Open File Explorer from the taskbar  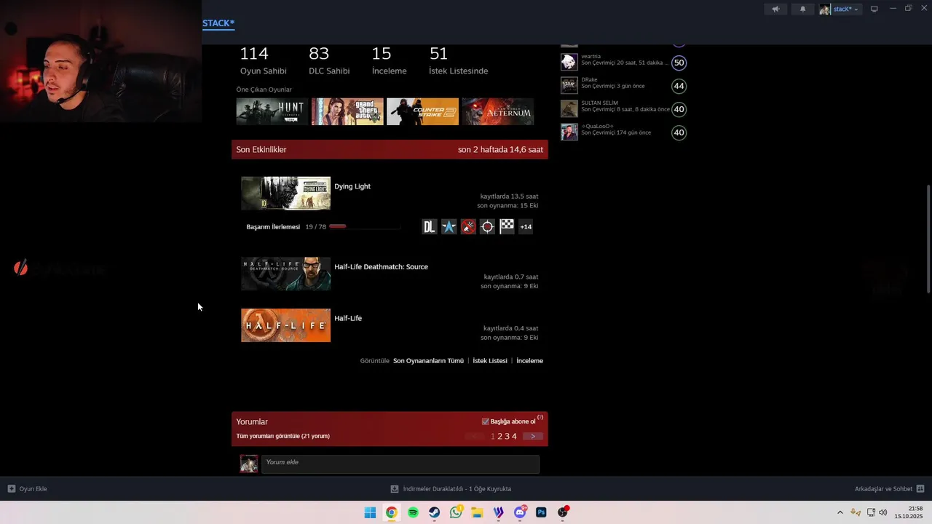477,512
